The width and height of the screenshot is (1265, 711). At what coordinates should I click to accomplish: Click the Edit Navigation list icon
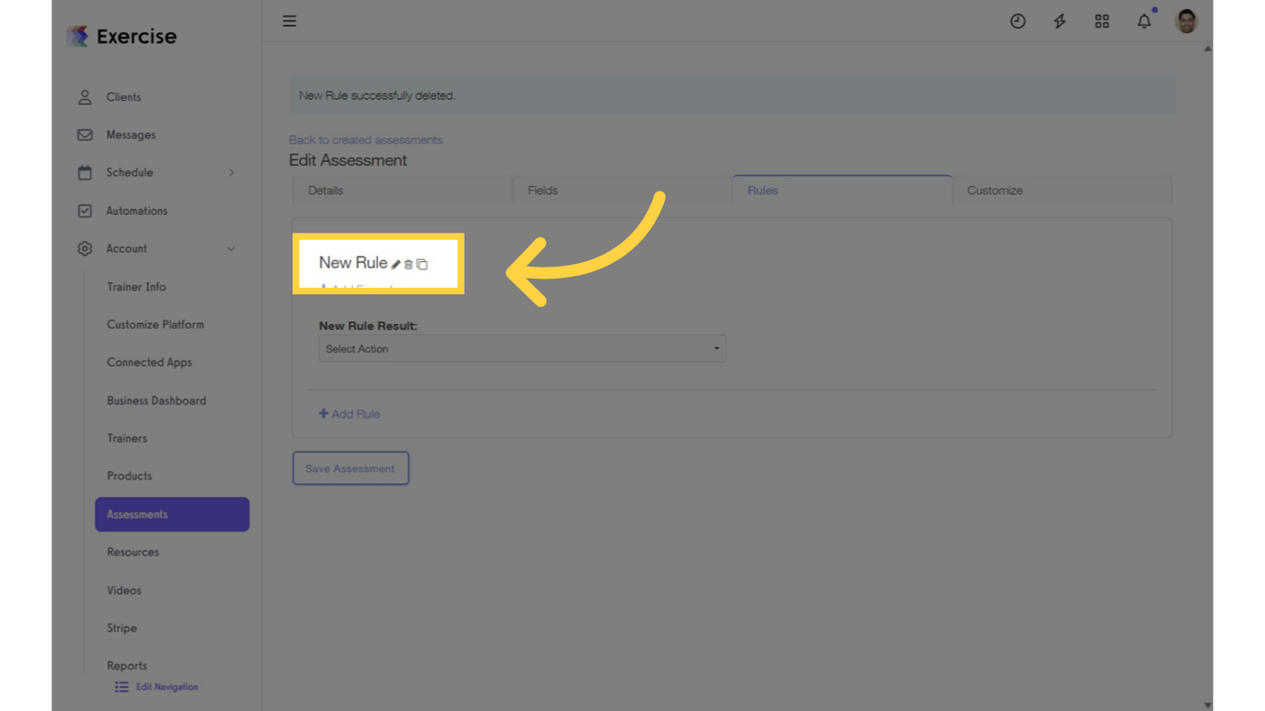[x=120, y=686]
